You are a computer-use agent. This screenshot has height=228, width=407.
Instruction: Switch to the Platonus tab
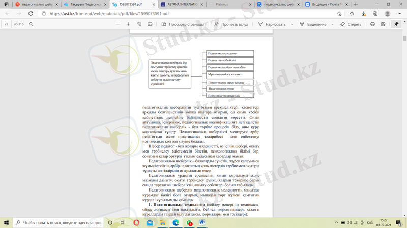pos(230,4)
